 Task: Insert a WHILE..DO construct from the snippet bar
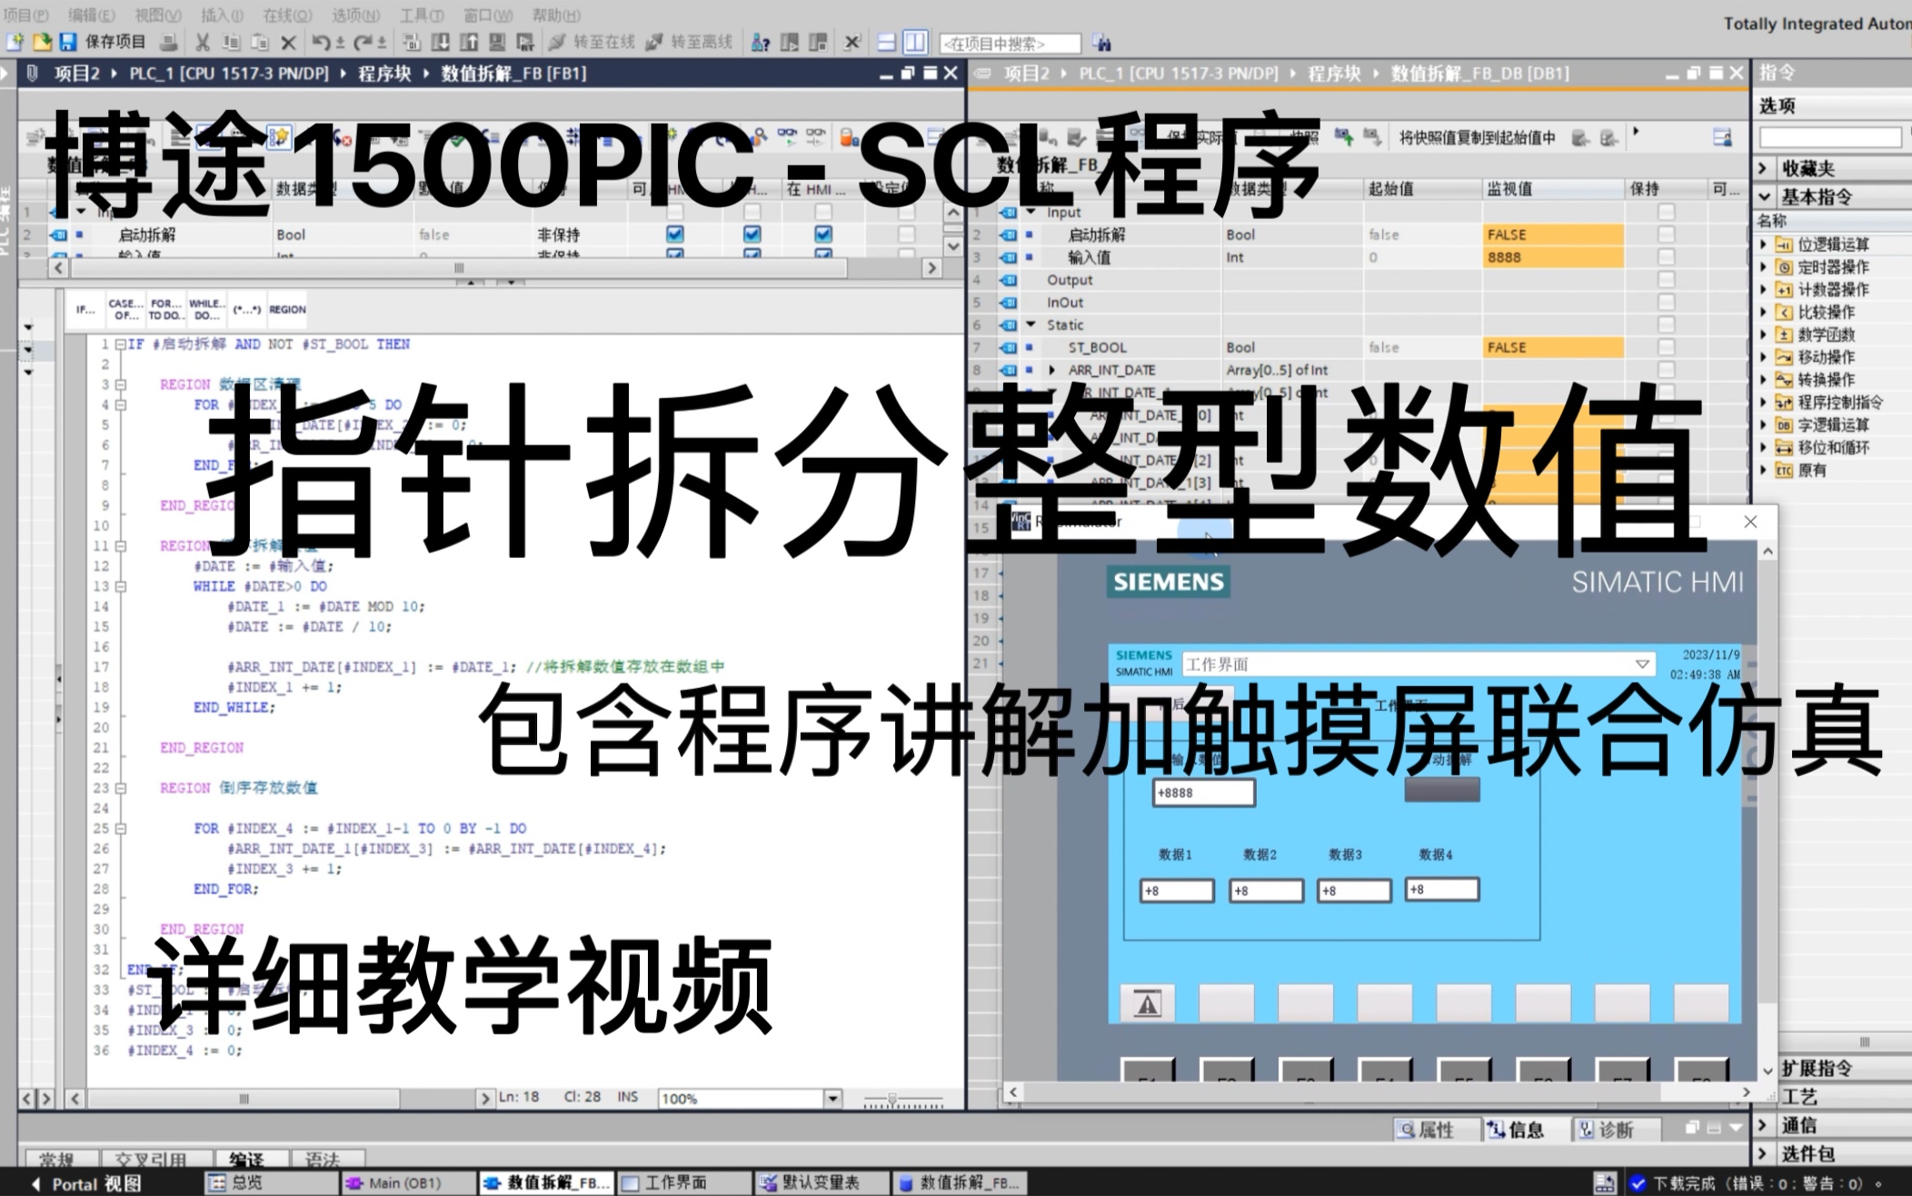point(205,310)
